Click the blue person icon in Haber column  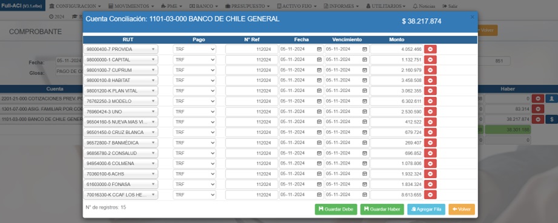coord(551,99)
